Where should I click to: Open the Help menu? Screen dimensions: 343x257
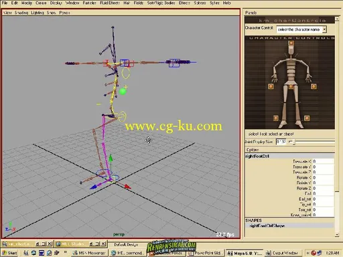pos(226,3)
